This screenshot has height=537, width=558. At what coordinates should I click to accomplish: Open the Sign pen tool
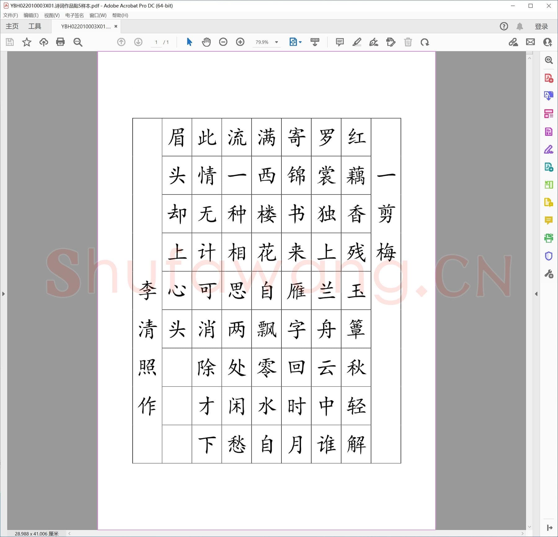coord(374,42)
